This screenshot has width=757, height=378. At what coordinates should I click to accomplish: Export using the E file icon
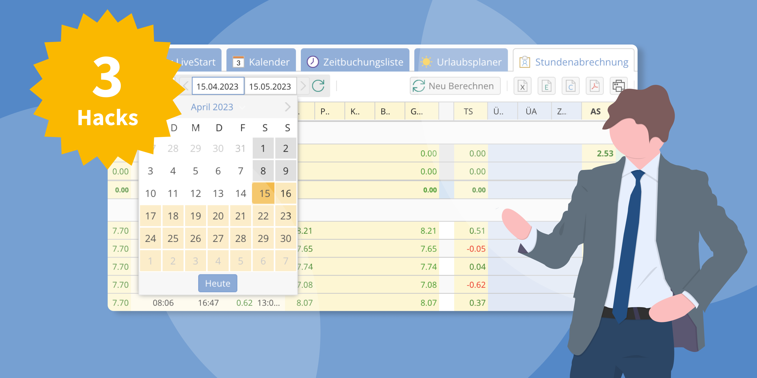tap(546, 86)
